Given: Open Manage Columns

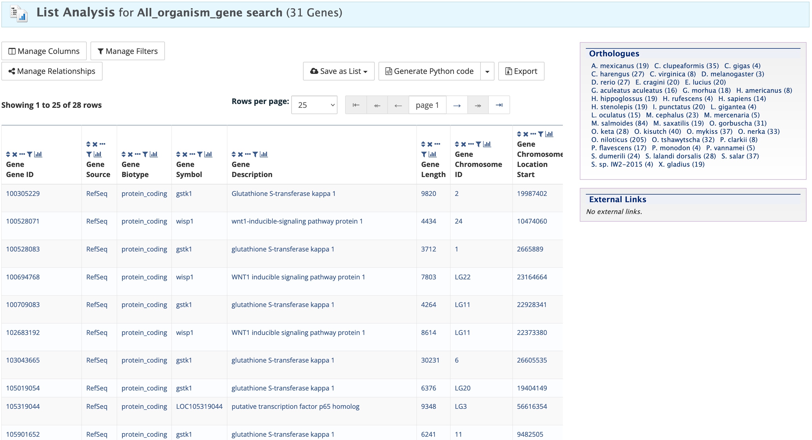Looking at the screenshot, I should pyautogui.click(x=44, y=51).
